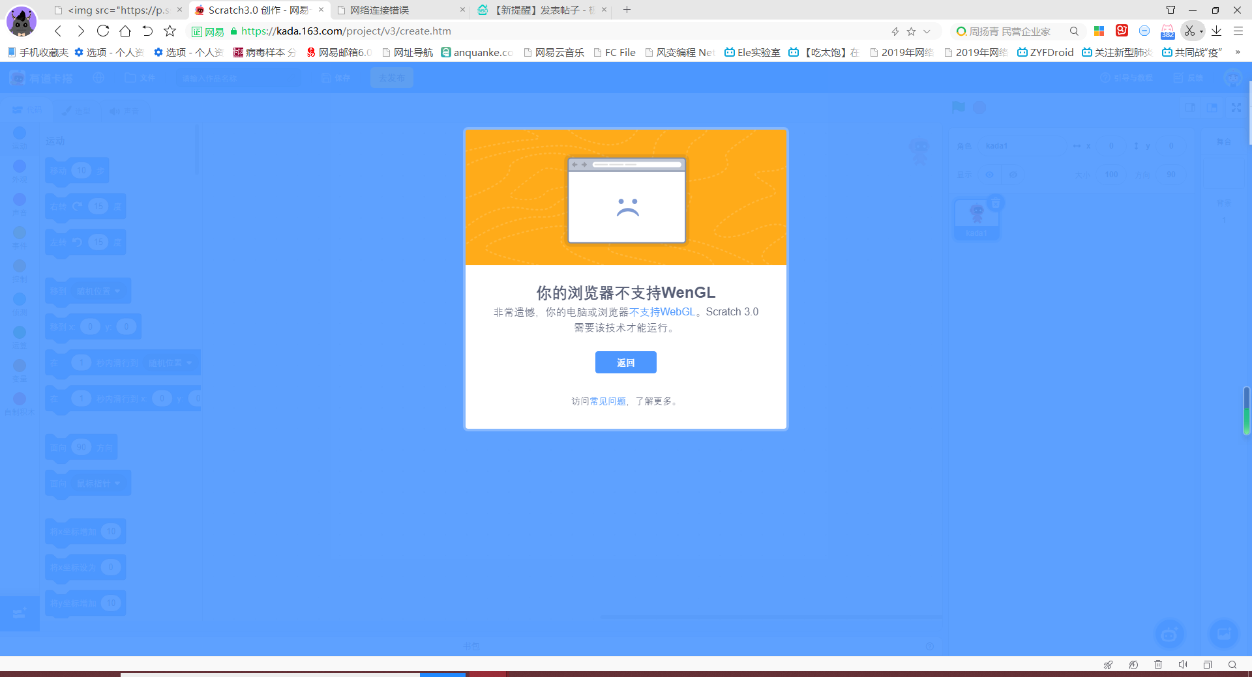1252x677 pixels.
Task: Open the 关注新型肺炎 bookmark
Action: (1117, 52)
